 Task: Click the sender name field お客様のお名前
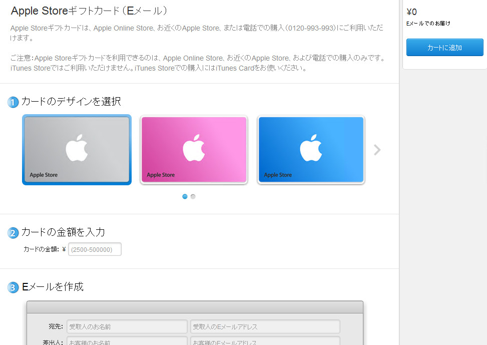pyautogui.click(x=127, y=341)
